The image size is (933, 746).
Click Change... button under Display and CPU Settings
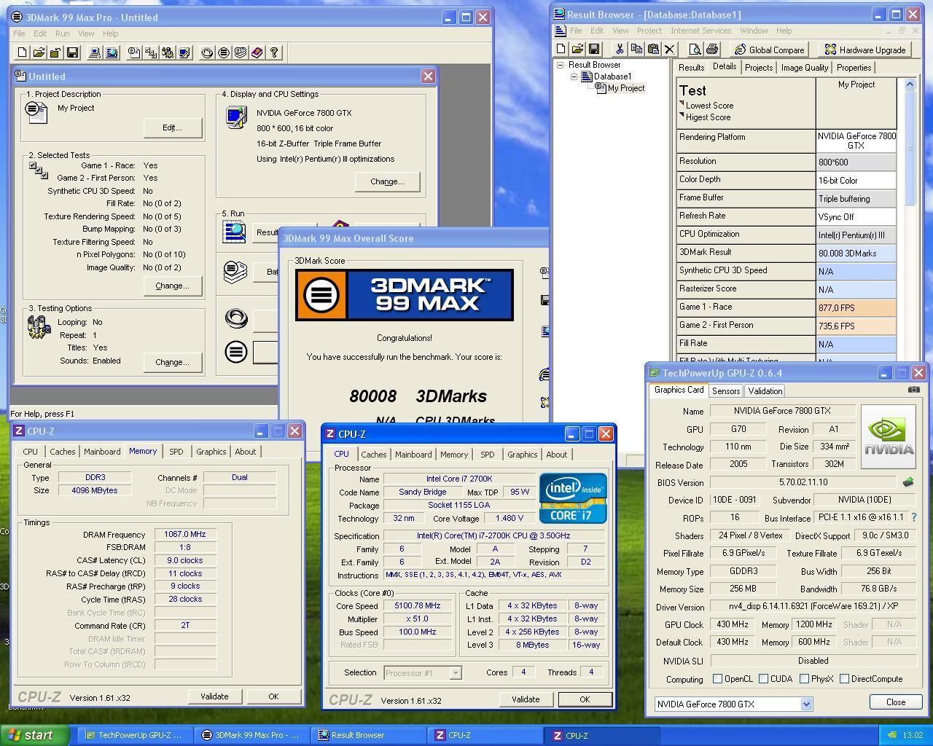(387, 181)
